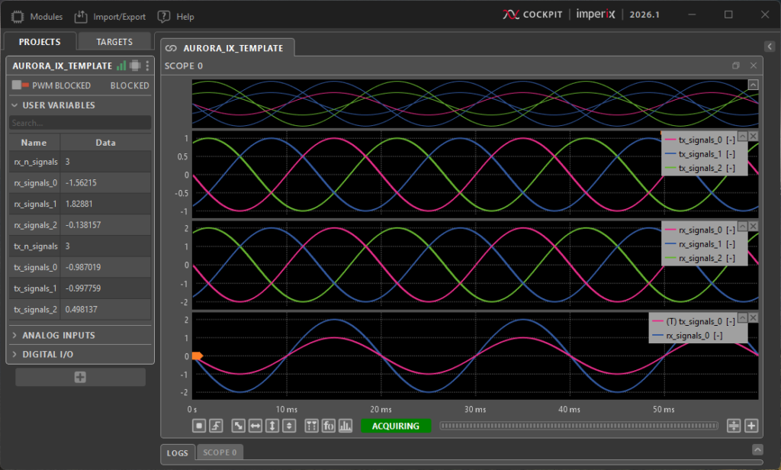Open trigger settings via the step-edge icon
This screenshot has width=781, height=470.
point(216,426)
